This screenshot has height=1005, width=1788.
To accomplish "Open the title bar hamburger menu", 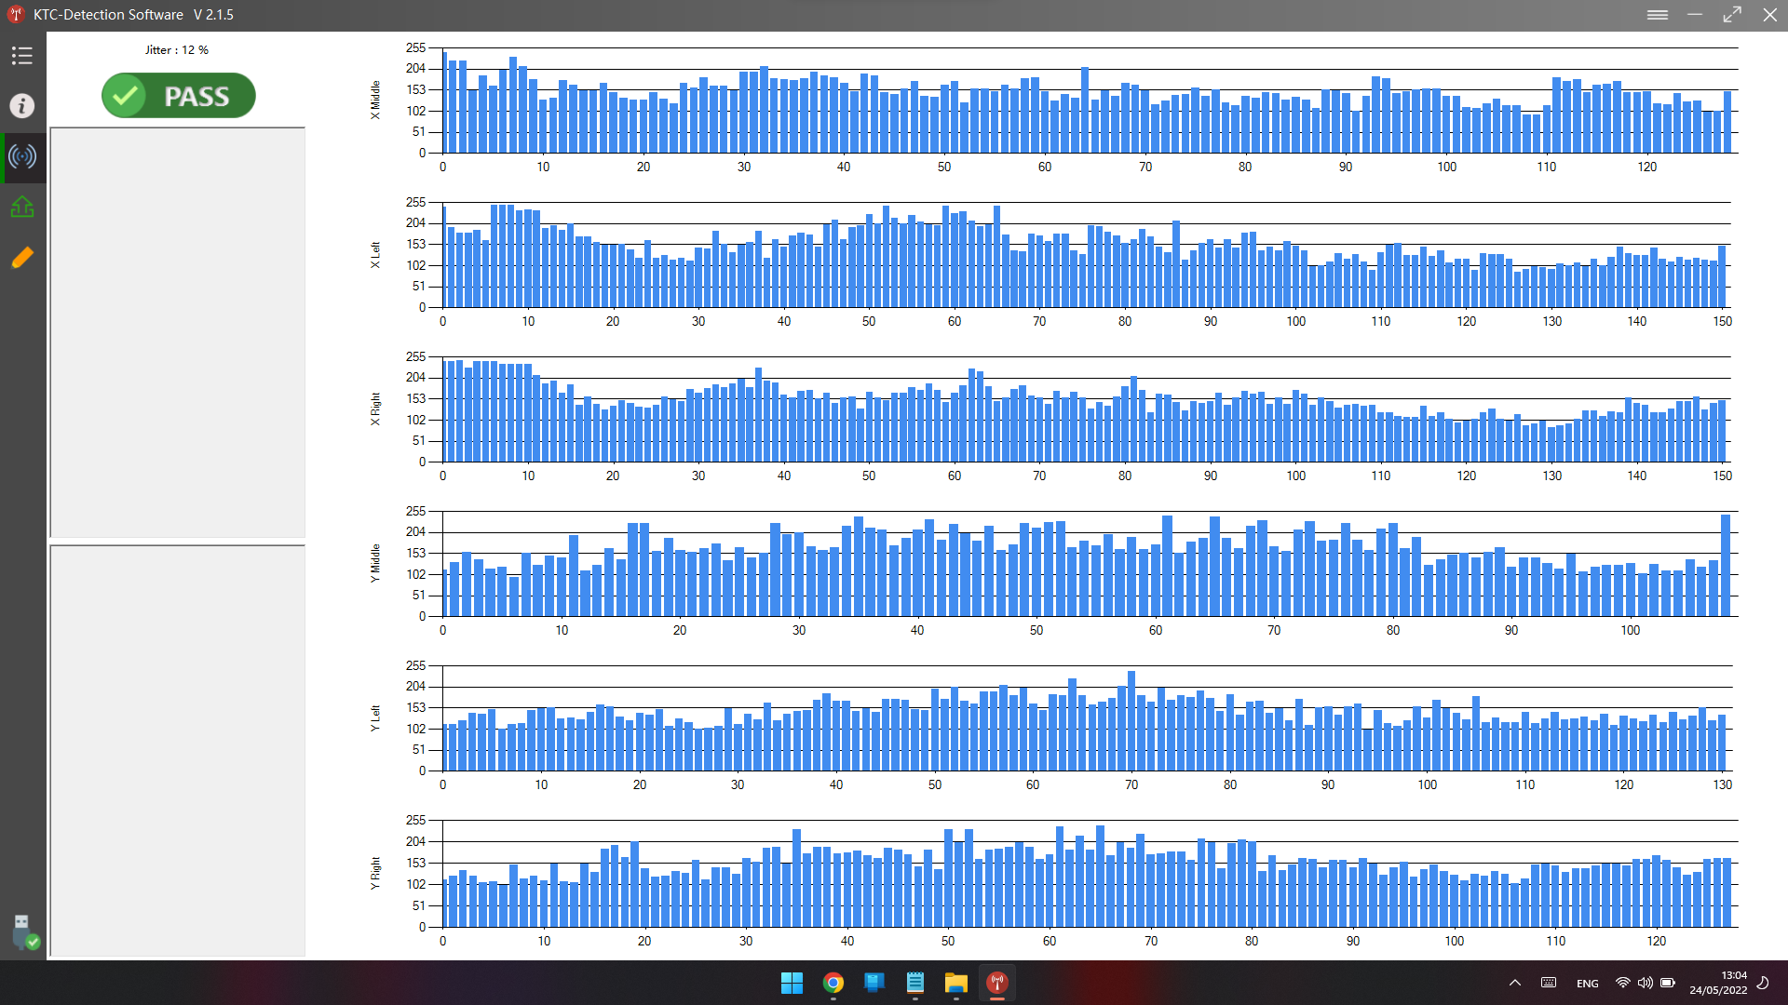I will pyautogui.click(x=1657, y=14).
